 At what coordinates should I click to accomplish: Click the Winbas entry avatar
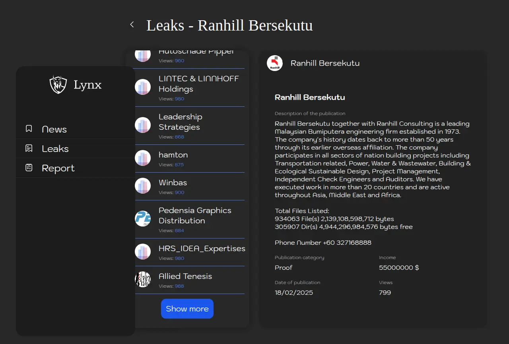coord(143,186)
